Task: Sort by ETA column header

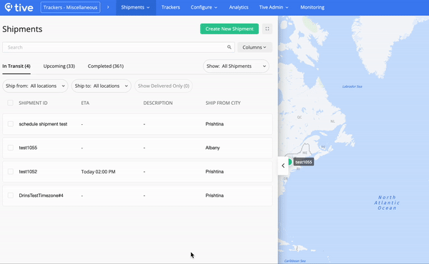Action: [x=85, y=103]
